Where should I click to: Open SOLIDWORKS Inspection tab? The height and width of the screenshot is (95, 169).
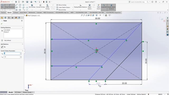(x=113, y=12)
